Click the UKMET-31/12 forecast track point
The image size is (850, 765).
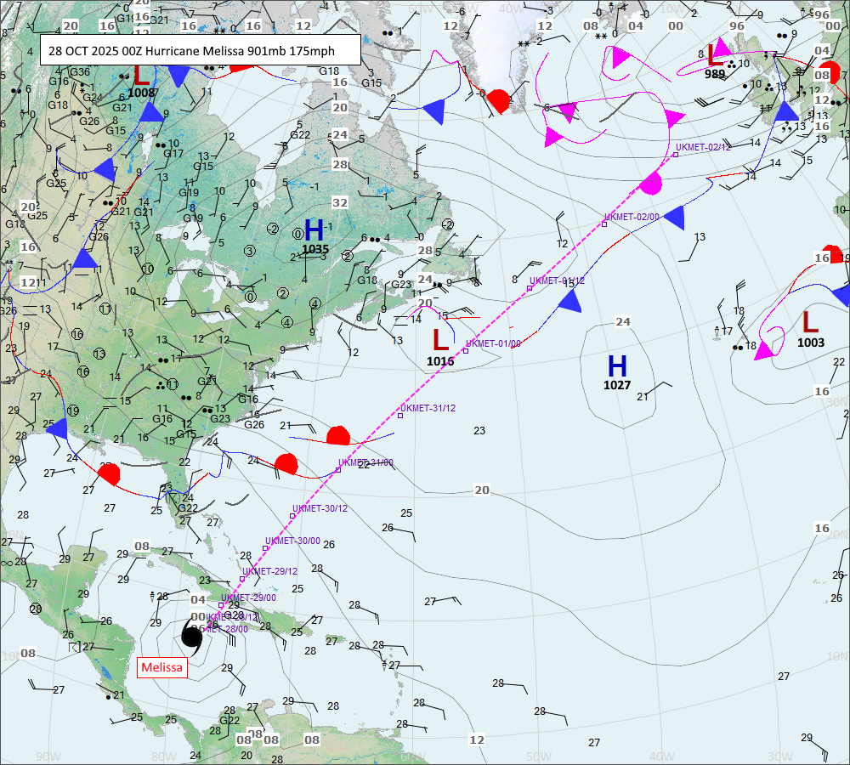pyautogui.click(x=400, y=416)
